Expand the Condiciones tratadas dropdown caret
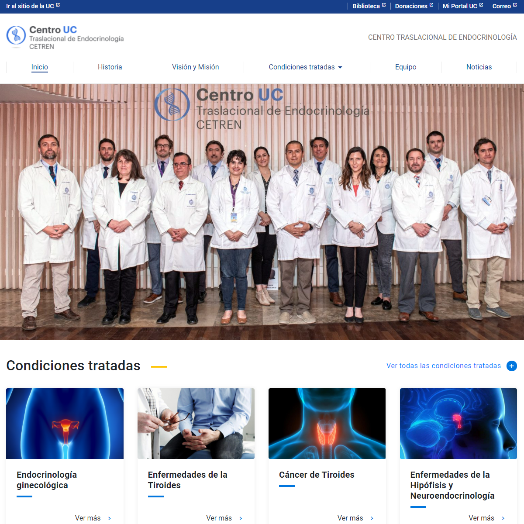 [340, 67]
